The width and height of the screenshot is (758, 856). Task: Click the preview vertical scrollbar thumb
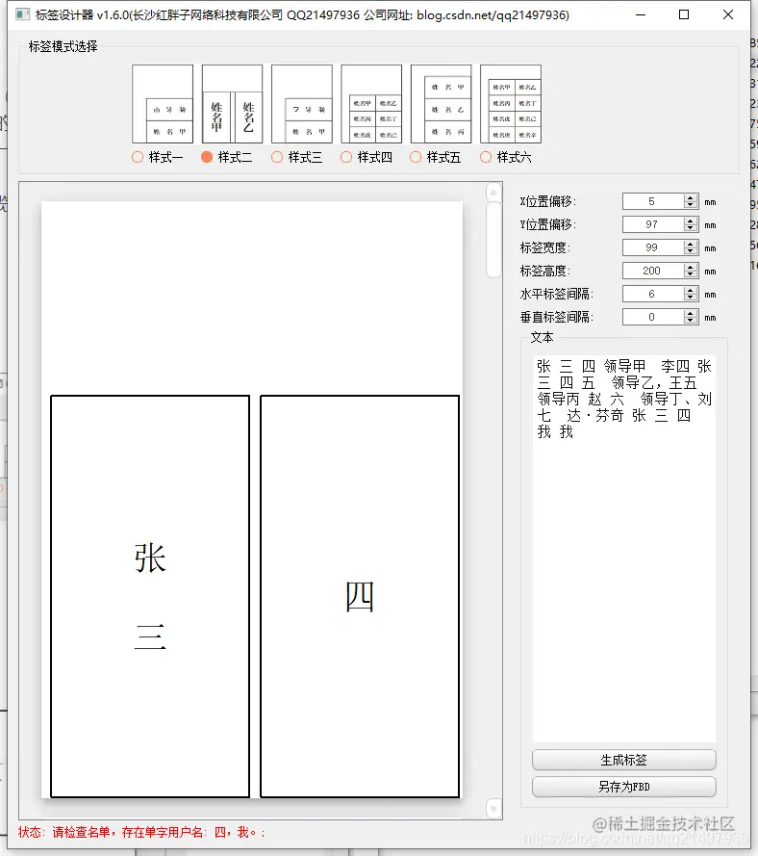click(x=493, y=240)
